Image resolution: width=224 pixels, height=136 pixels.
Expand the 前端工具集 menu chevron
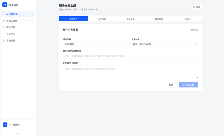point(32,21)
